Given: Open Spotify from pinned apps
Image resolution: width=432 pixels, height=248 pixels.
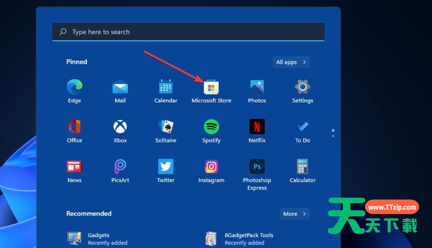Looking at the screenshot, I should 211,131.
